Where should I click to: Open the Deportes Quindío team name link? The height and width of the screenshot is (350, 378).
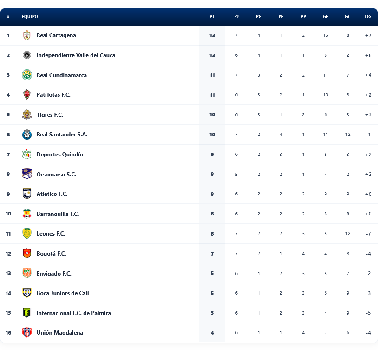(x=60, y=155)
